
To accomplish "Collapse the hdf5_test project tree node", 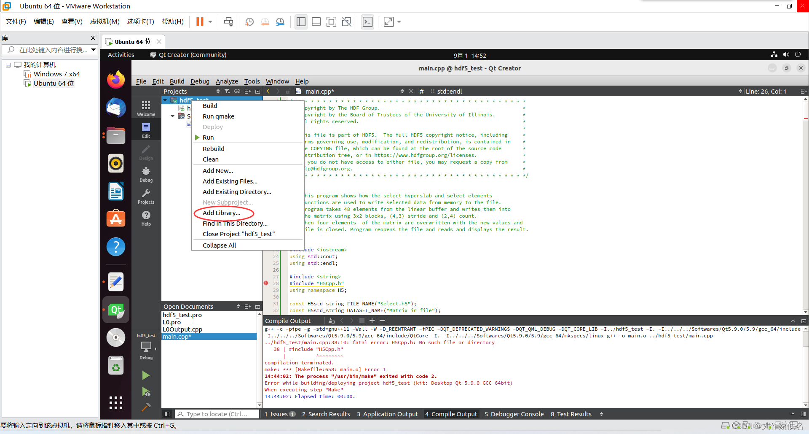I will click(165, 100).
